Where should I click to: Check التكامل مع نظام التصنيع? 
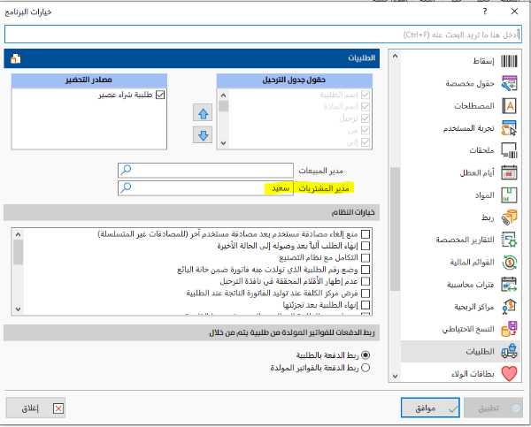click(x=366, y=258)
